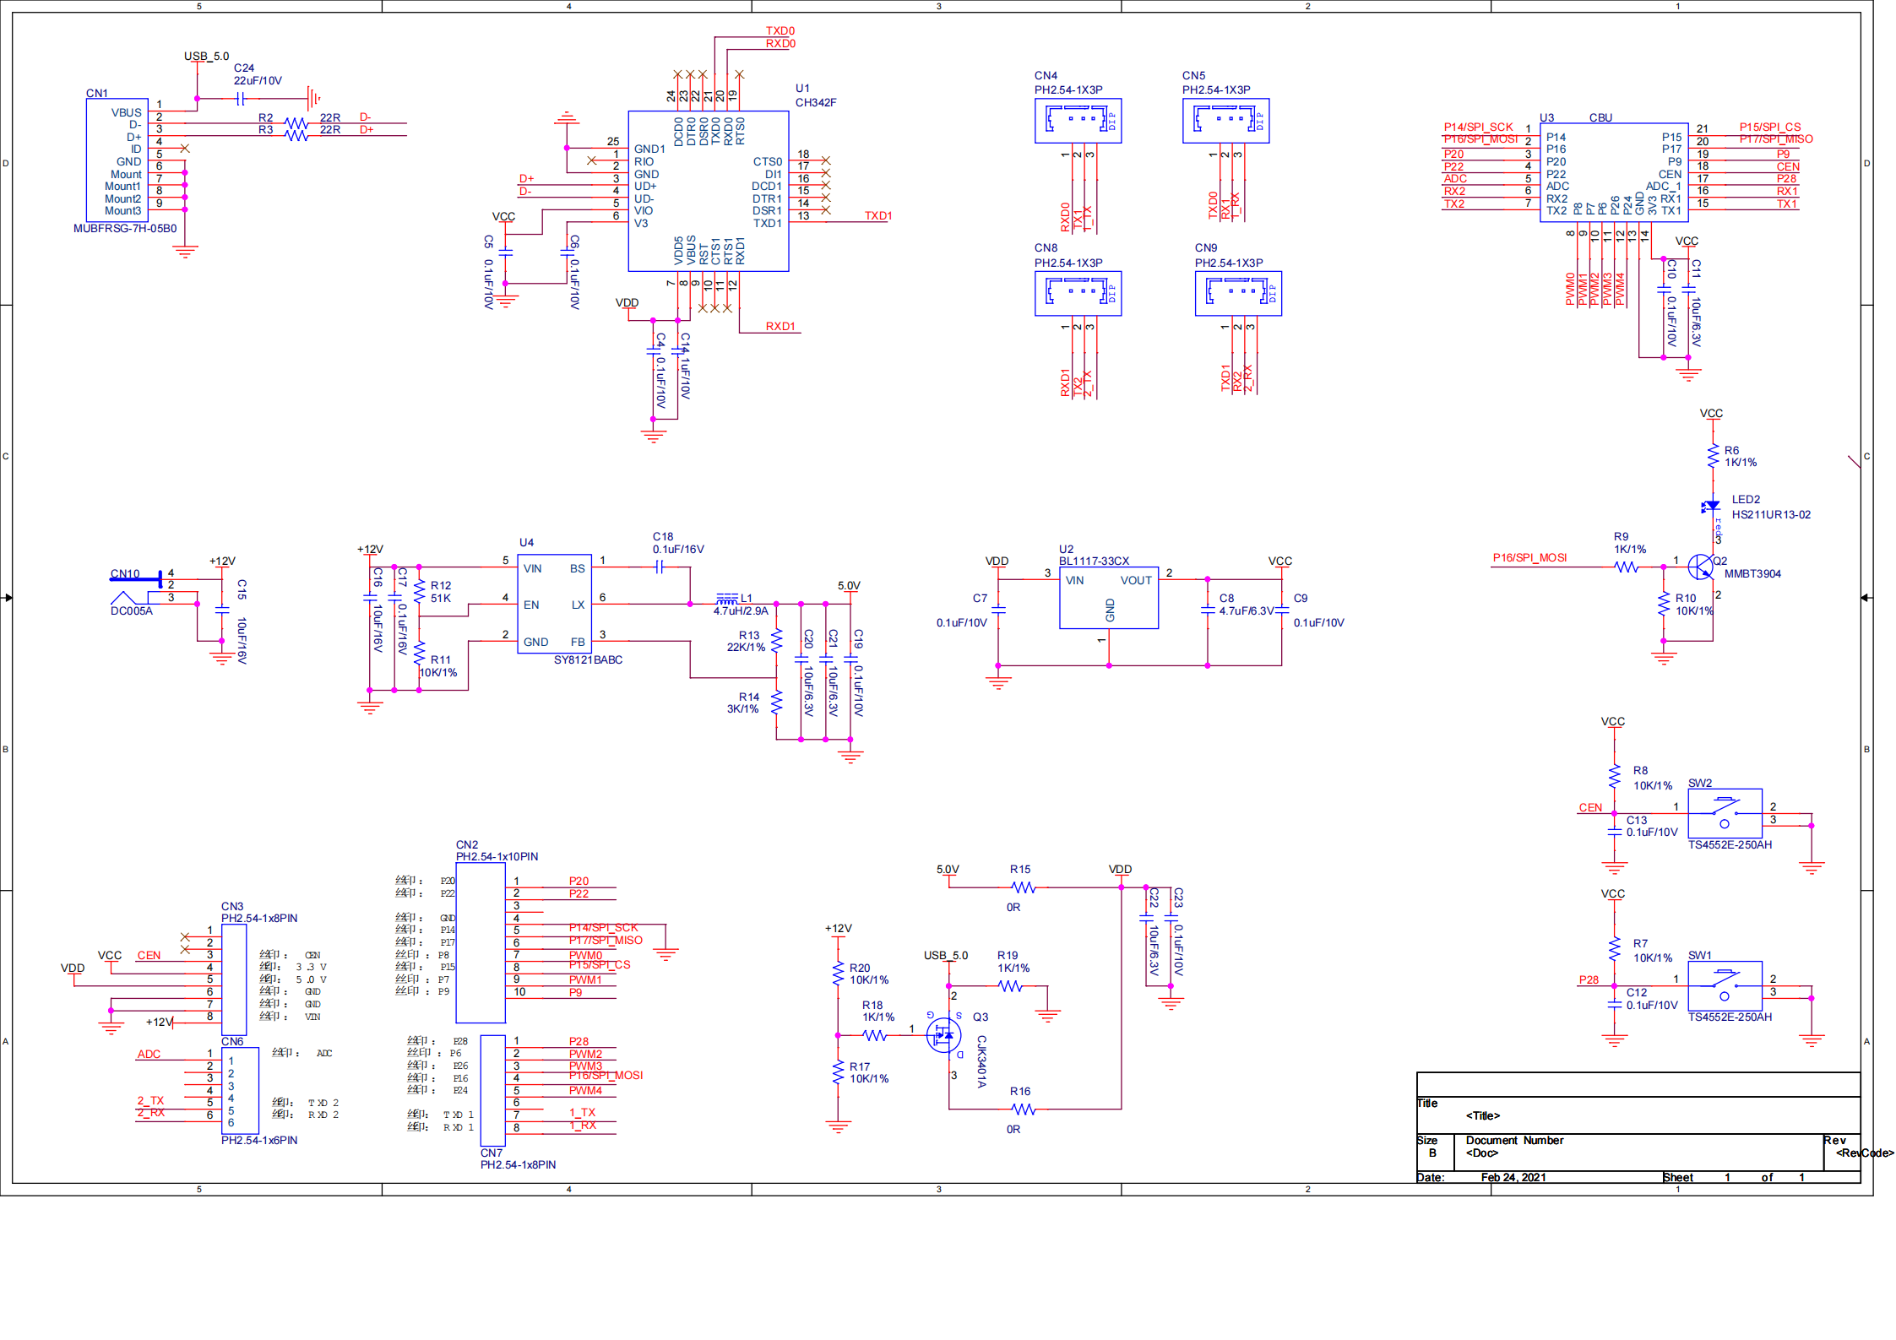Click the P28 net label near SW1
The width and height of the screenshot is (1896, 1340).
pyautogui.click(x=1589, y=980)
